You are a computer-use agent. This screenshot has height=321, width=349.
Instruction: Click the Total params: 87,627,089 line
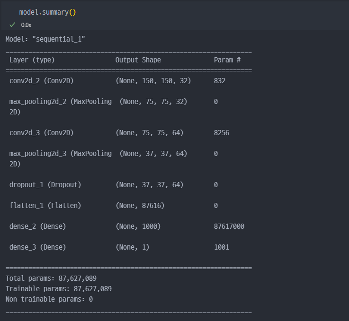pos(51,278)
